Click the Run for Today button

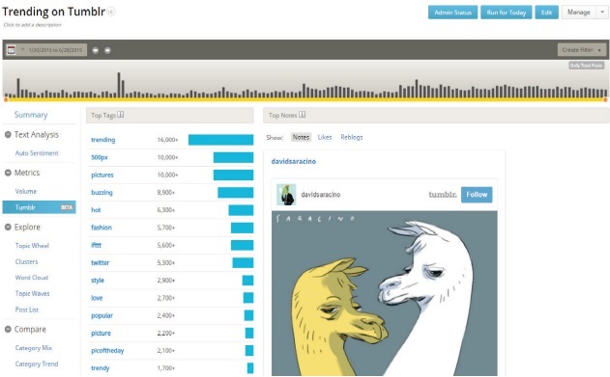tap(507, 13)
